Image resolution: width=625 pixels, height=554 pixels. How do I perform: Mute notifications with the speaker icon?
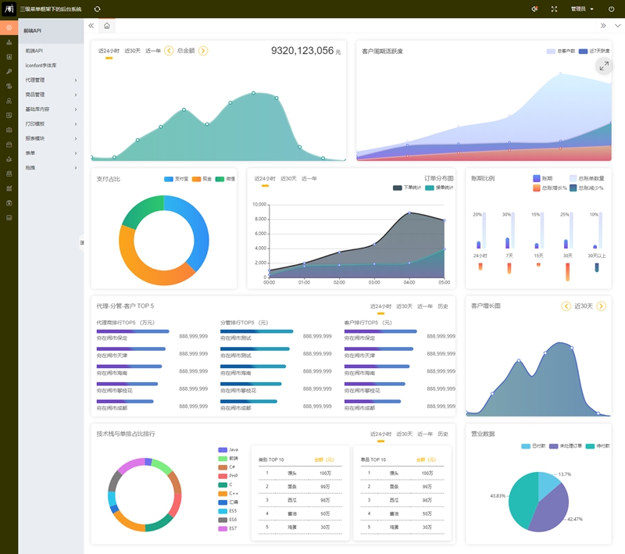[534, 9]
